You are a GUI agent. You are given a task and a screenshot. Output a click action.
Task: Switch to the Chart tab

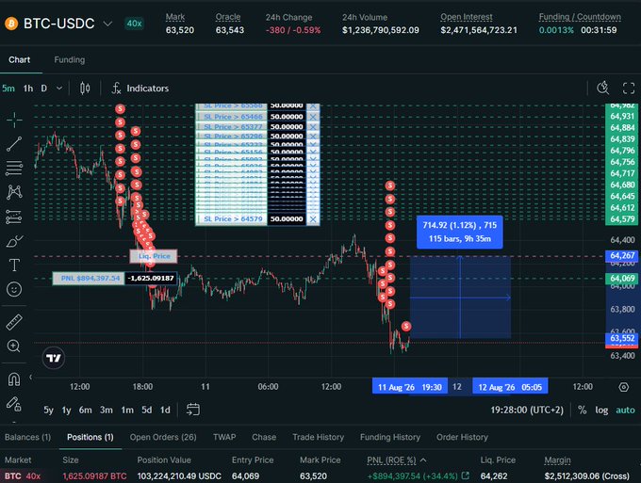pos(19,59)
